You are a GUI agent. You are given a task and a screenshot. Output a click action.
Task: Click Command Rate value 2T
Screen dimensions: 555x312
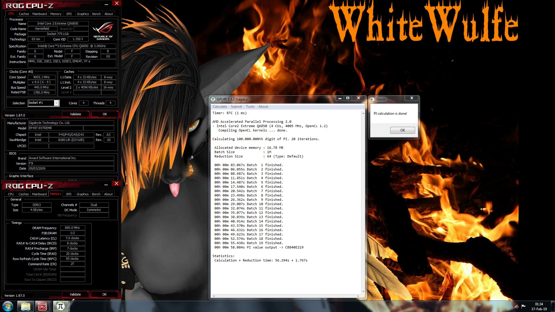[73, 264]
